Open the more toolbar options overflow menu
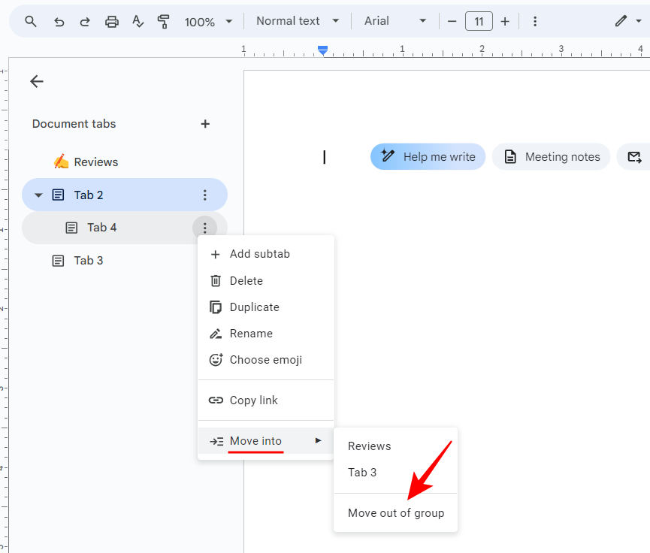The image size is (650, 553). (x=534, y=21)
